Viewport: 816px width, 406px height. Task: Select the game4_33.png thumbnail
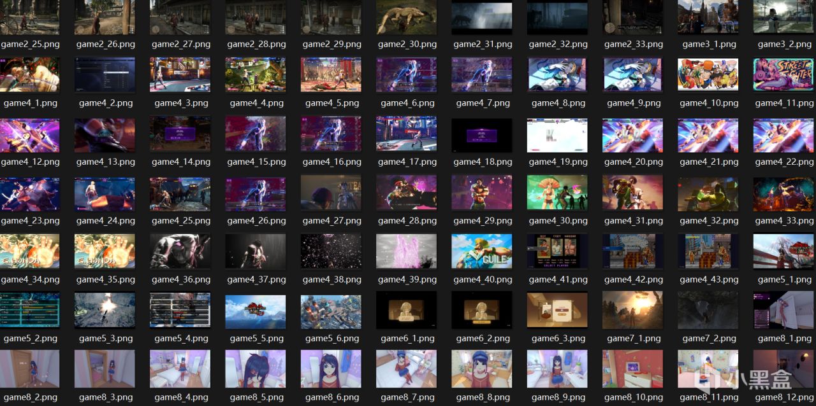(784, 193)
